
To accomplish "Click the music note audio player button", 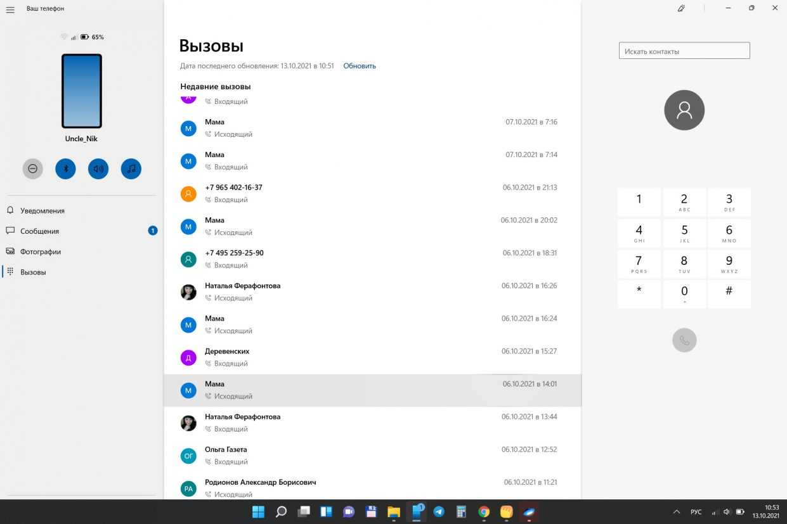I will (x=131, y=169).
